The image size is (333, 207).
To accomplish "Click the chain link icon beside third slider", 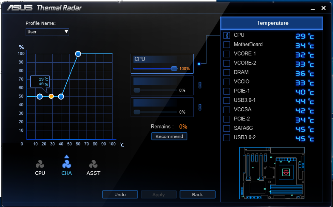I will pyautogui.click(x=200, y=107).
